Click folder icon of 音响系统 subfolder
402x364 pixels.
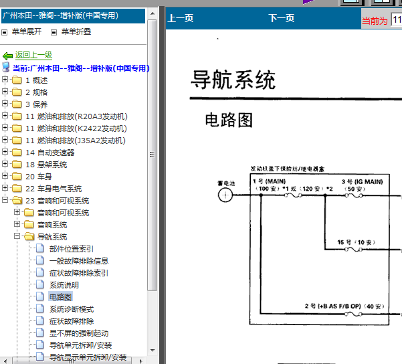(x=29, y=224)
